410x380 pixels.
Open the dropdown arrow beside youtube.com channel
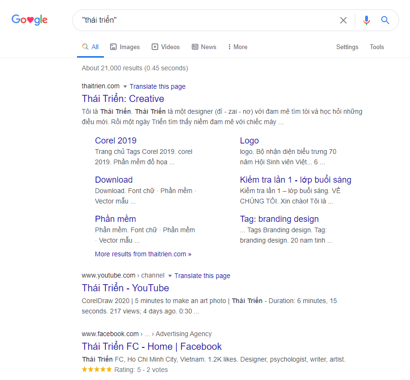point(171,275)
